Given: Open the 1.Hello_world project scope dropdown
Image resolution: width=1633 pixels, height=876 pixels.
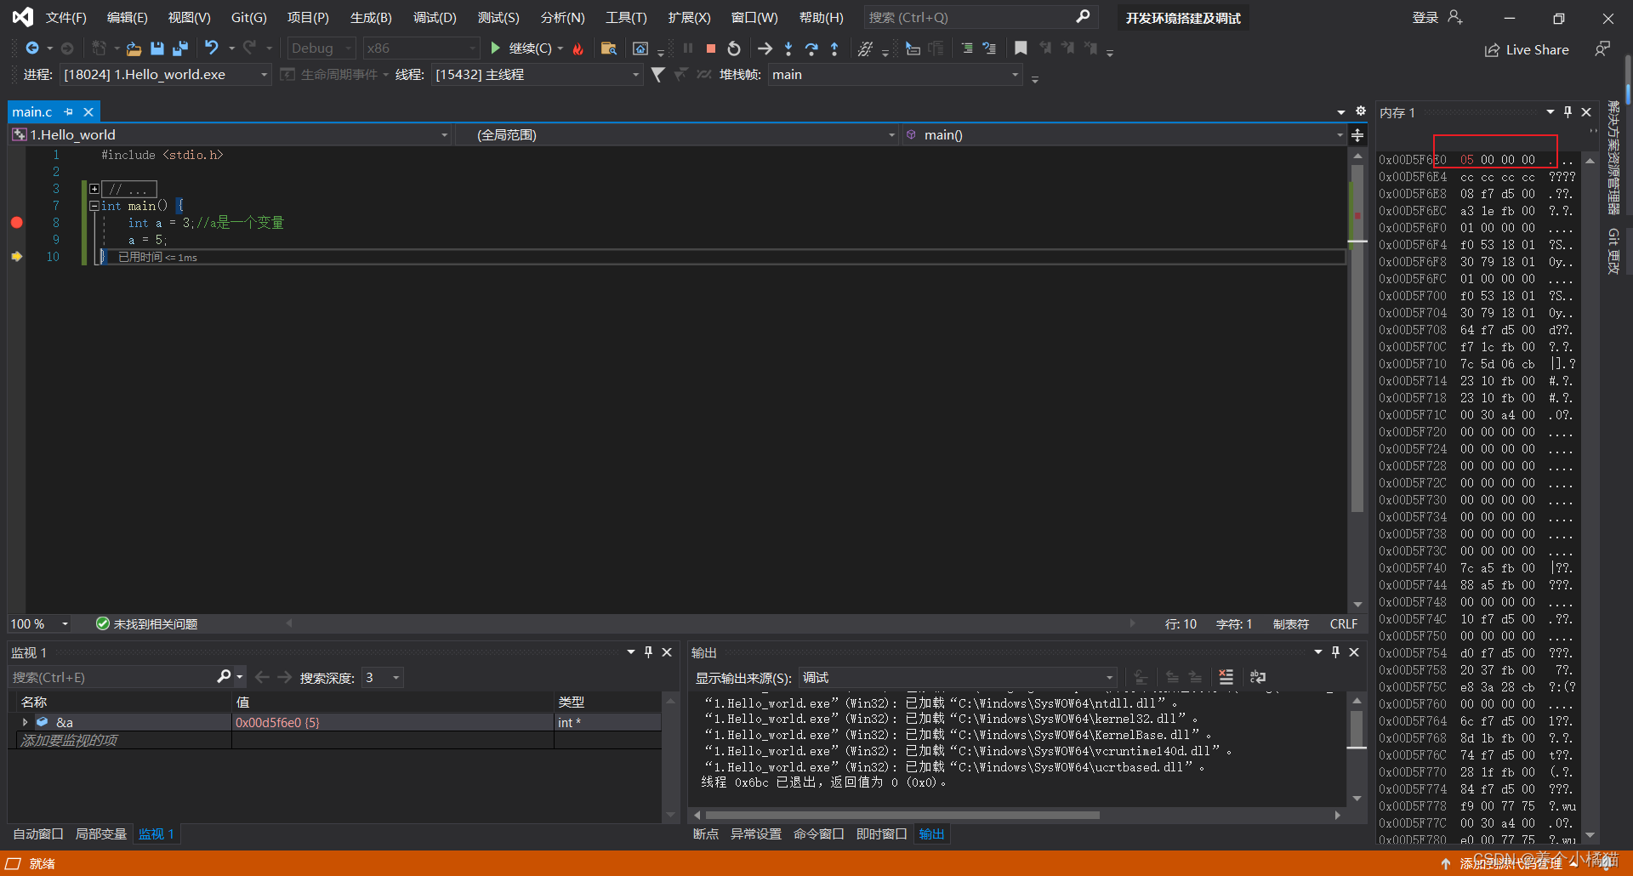Looking at the screenshot, I should pos(230,135).
